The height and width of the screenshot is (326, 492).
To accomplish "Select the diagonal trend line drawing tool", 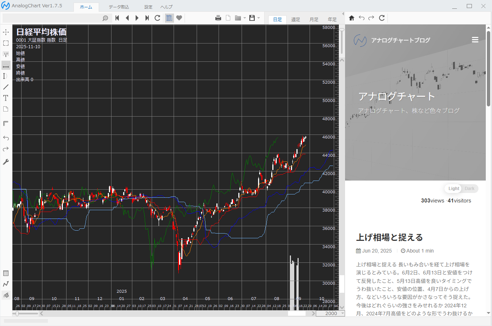I will click(6, 87).
